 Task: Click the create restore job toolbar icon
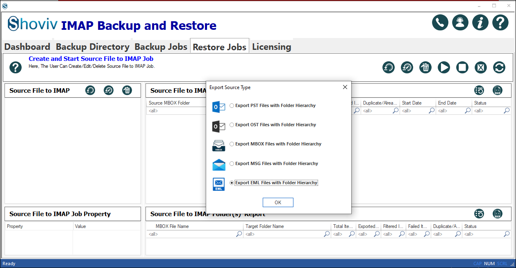(389, 67)
